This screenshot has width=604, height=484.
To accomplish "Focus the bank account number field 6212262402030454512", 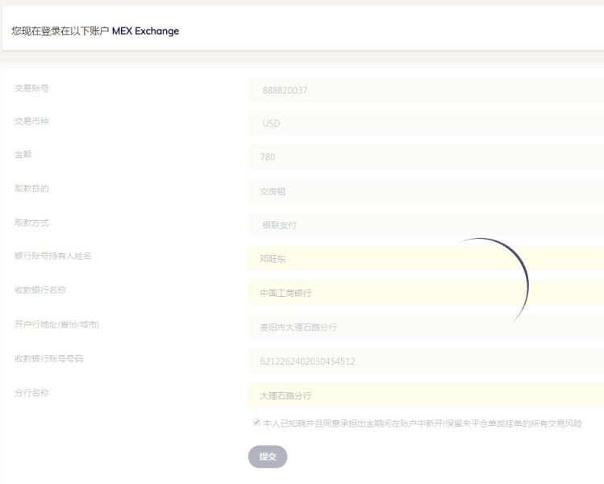I will [426, 361].
